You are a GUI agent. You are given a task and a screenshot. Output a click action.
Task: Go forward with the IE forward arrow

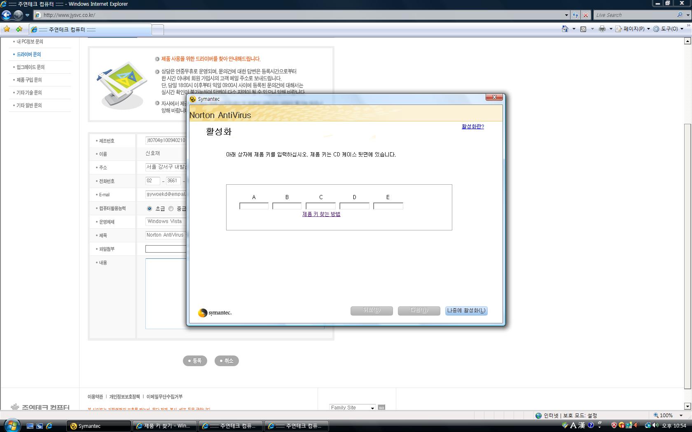tap(18, 15)
